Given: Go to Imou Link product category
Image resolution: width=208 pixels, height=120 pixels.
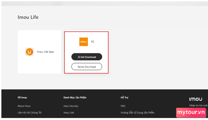Looking at the screenshot, I should (x=69, y=113).
